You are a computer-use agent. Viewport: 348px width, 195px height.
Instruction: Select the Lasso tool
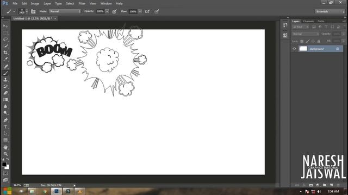(x=5, y=40)
